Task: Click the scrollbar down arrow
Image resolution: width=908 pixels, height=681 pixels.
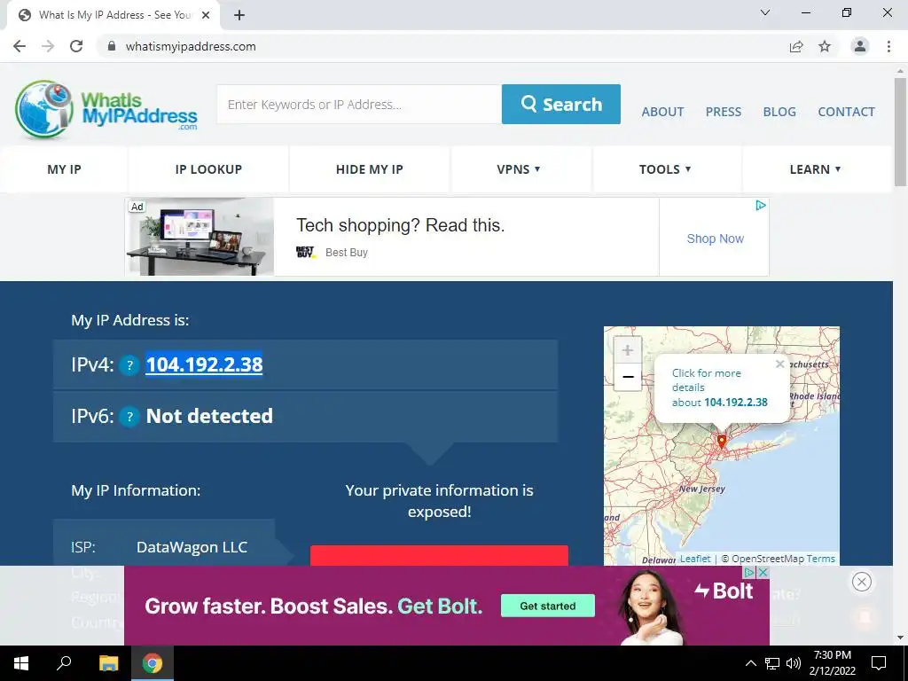Action: [x=900, y=638]
